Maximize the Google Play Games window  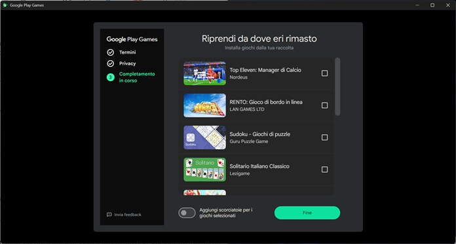pos(432,5)
